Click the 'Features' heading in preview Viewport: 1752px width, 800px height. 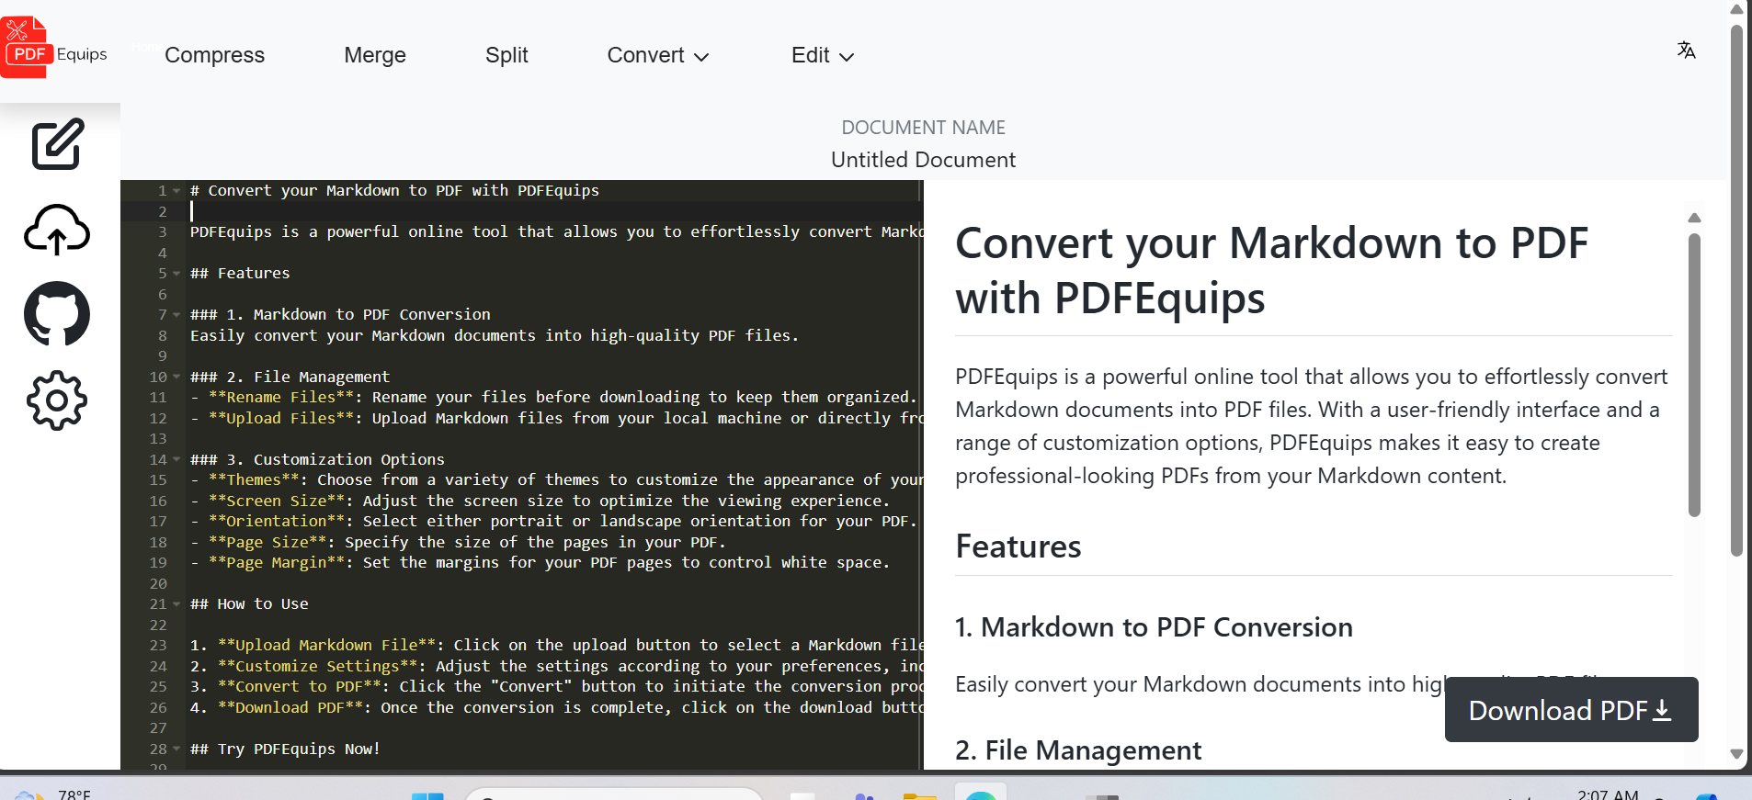tap(1018, 546)
